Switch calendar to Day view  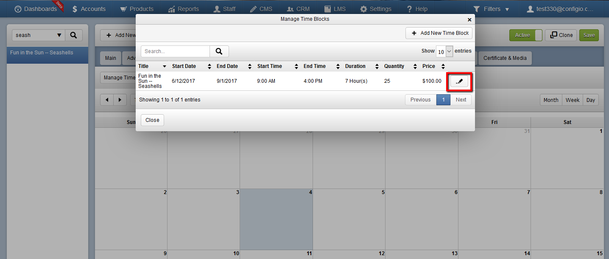[x=591, y=100]
